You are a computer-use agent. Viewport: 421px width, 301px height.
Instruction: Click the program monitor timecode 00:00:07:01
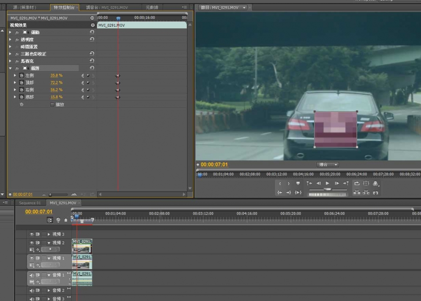point(214,165)
